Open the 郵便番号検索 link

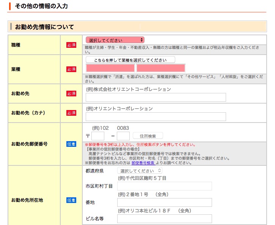(143, 163)
